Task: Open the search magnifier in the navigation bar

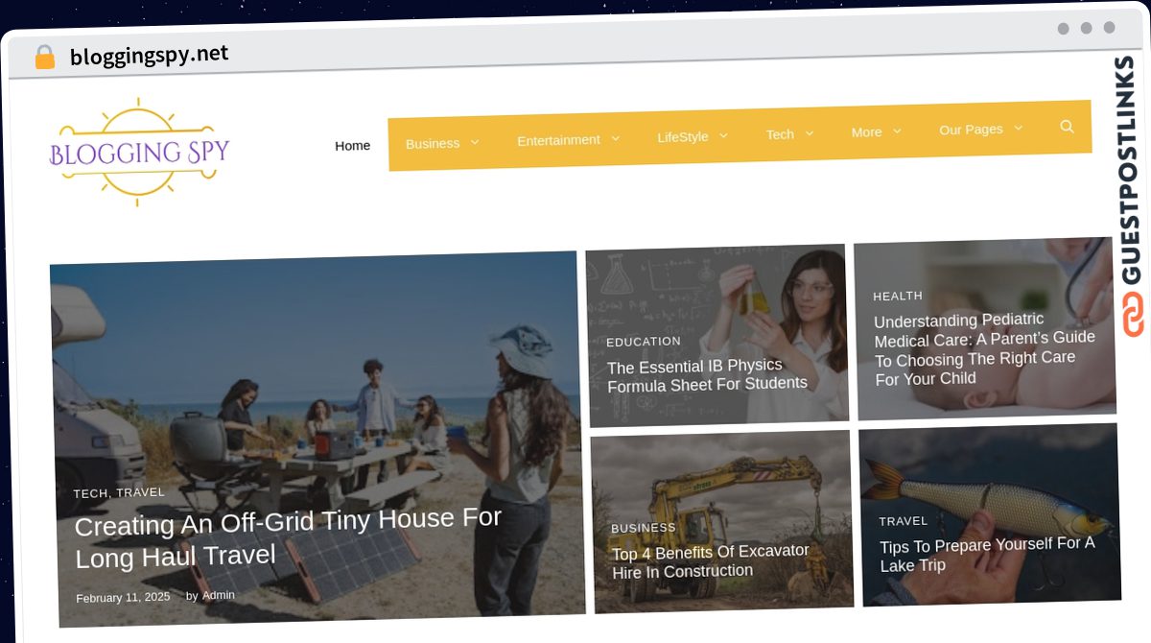Action: point(1067,126)
